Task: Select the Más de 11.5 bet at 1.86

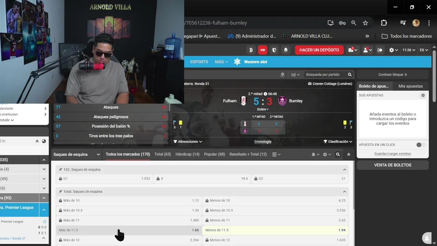Action: coord(129,230)
